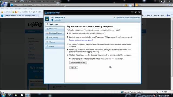This screenshot has width=173, height=97.
Task: Open the File menu
Action: (x=2, y=9)
